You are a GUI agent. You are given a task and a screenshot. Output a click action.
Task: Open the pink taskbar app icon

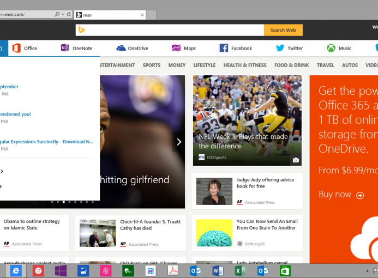coord(106,271)
